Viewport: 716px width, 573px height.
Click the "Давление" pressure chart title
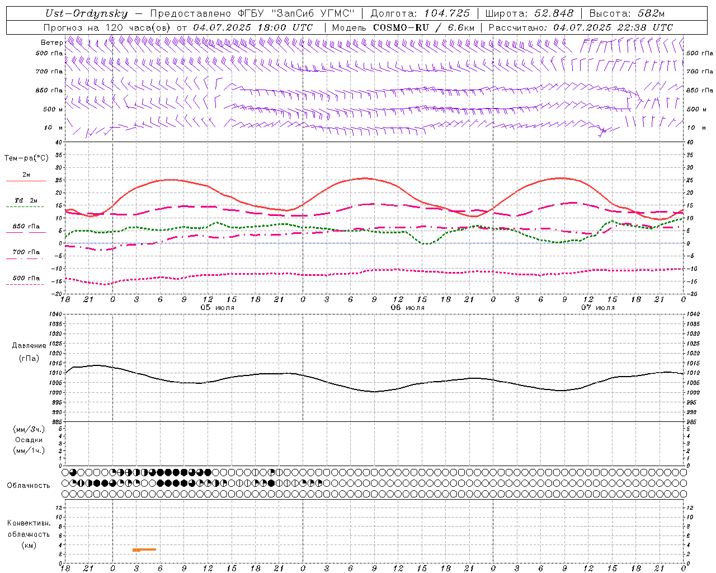29,346
